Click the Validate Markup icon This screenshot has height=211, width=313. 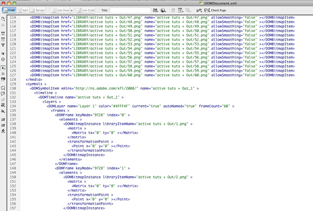click(x=199, y=10)
